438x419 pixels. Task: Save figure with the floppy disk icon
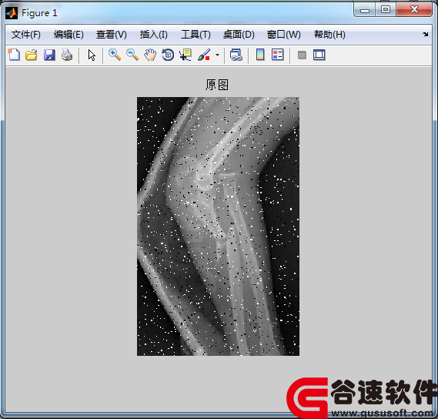[49, 55]
